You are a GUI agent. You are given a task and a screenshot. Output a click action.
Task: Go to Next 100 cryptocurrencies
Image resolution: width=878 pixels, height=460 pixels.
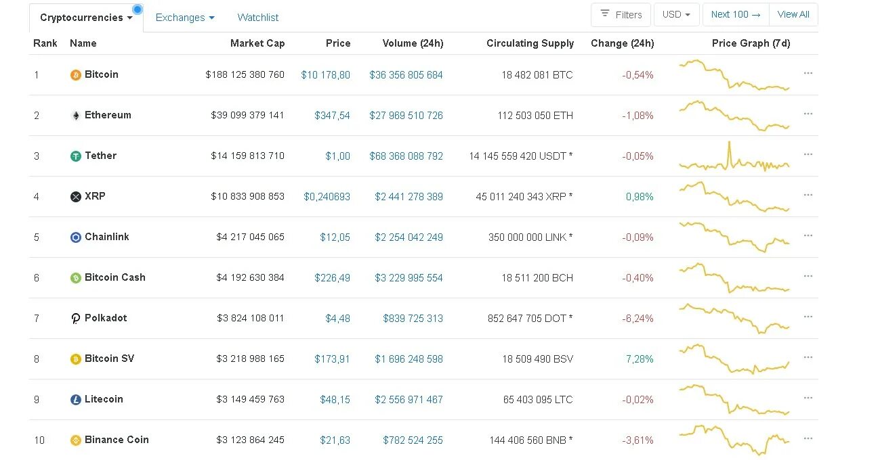(736, 14)
